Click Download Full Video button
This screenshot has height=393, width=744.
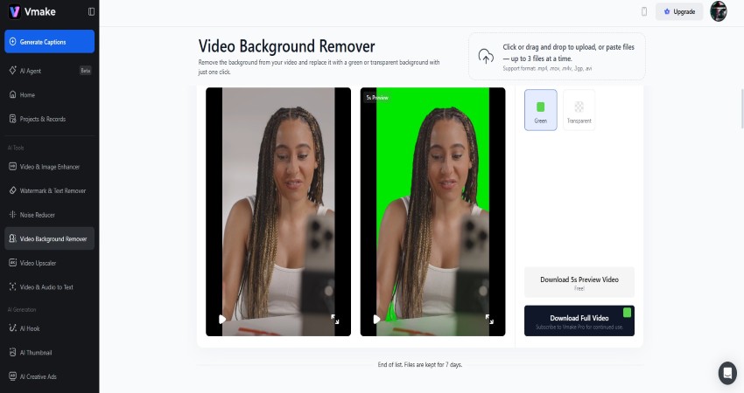(x=579, y=321)
